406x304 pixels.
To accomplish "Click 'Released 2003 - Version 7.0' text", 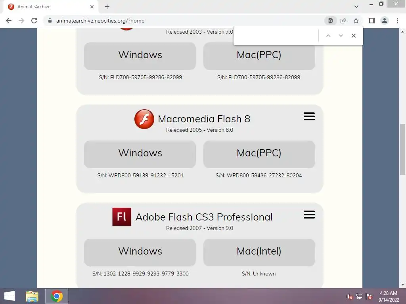I will click(200, 32).
